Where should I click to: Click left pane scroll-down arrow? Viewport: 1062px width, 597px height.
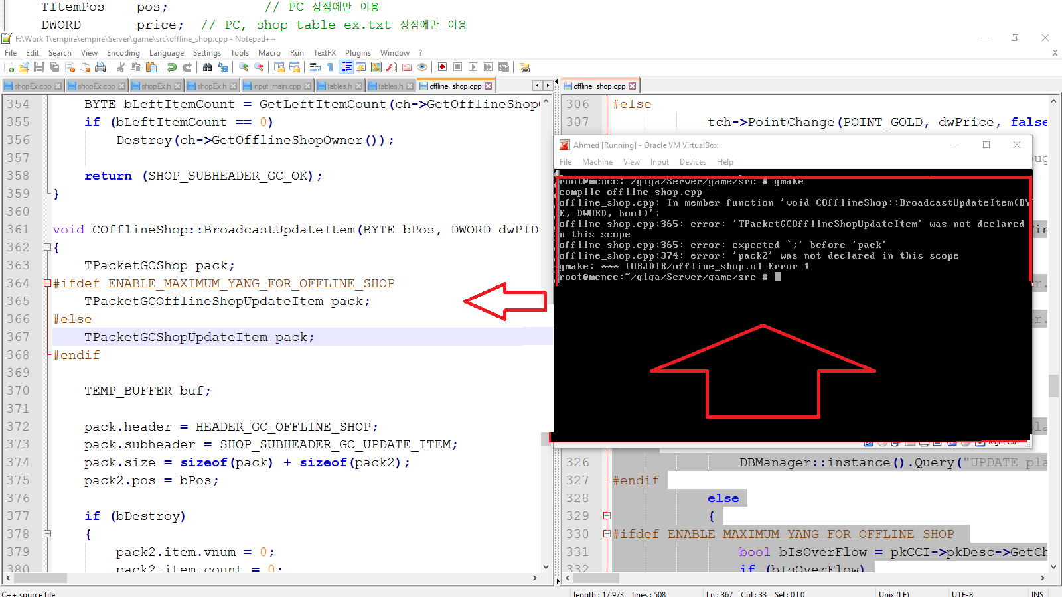[546, 567]
